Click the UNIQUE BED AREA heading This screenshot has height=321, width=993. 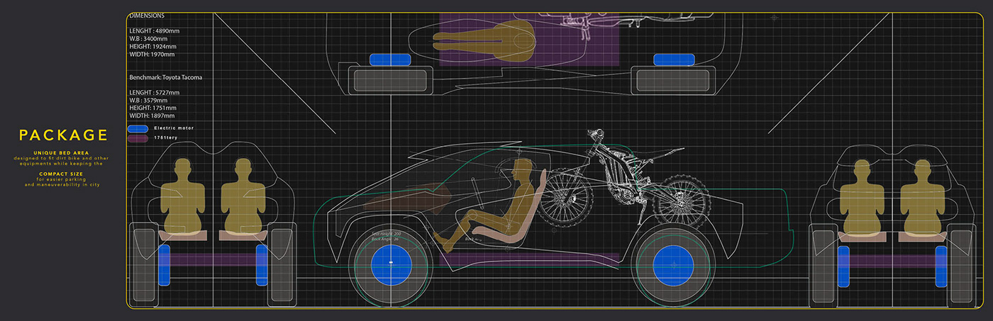63,152
